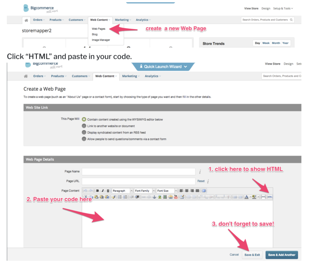Open the Font Family dropdown
This screenshot has height=263, width=311.
[x=144, y=191]
